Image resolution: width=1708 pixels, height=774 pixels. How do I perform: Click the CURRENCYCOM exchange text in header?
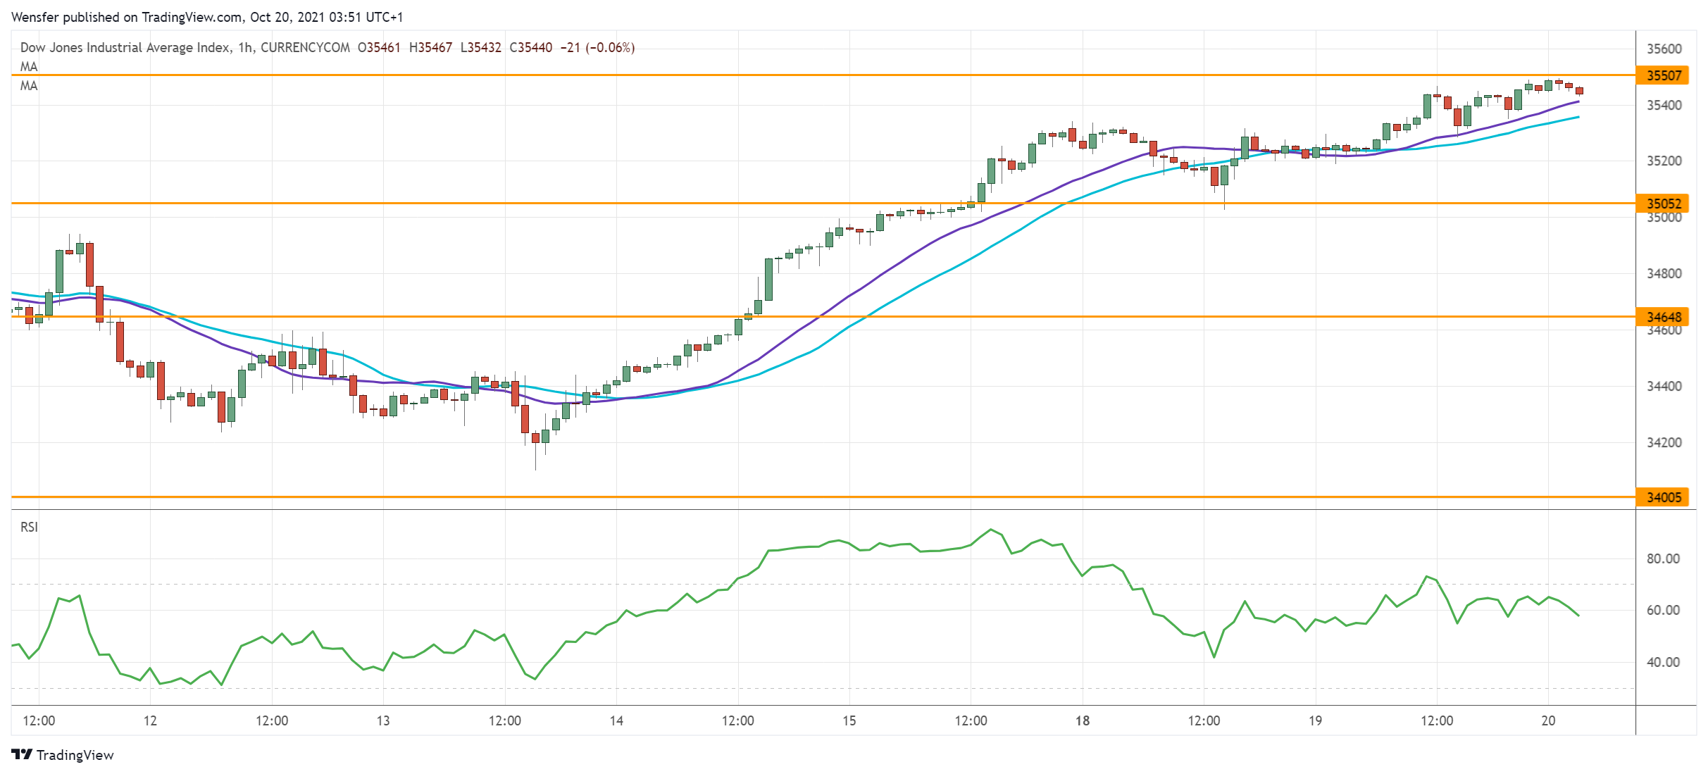pos(305,48)
